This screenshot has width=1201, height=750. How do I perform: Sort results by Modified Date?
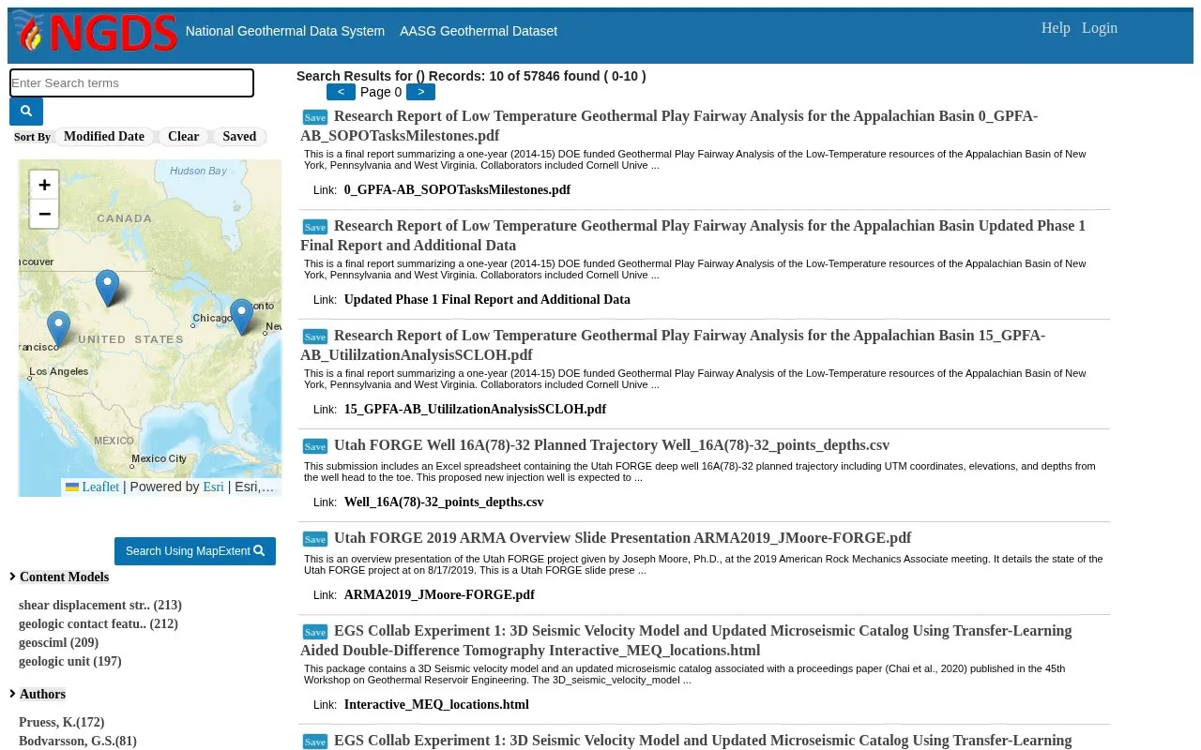[x=104, y=137]
